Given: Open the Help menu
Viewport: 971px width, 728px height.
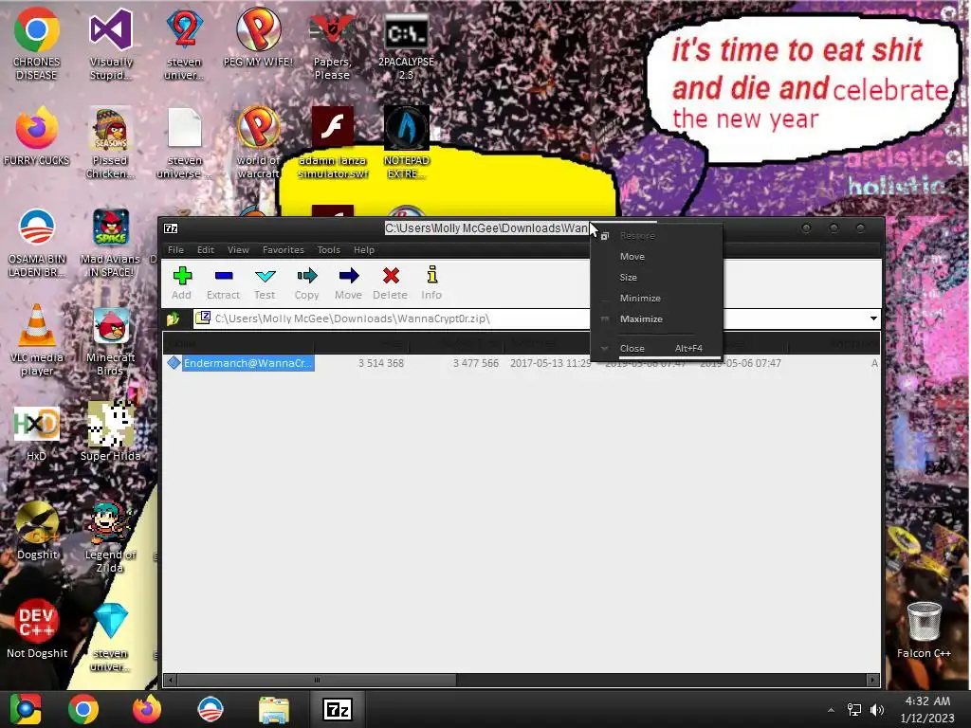Looking at the screenshot, I should pos(364,250).
